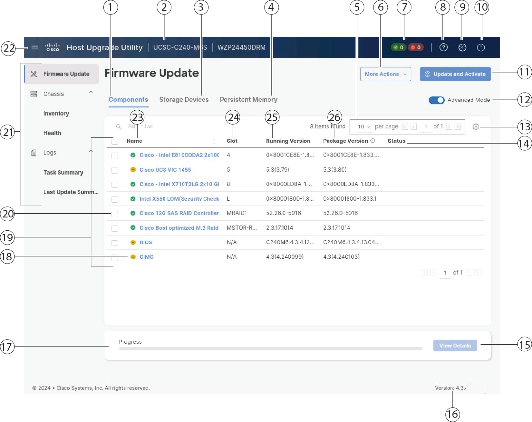Check the CIMC row checkbox
The image size is (532, 422).
tap(115, 257)
